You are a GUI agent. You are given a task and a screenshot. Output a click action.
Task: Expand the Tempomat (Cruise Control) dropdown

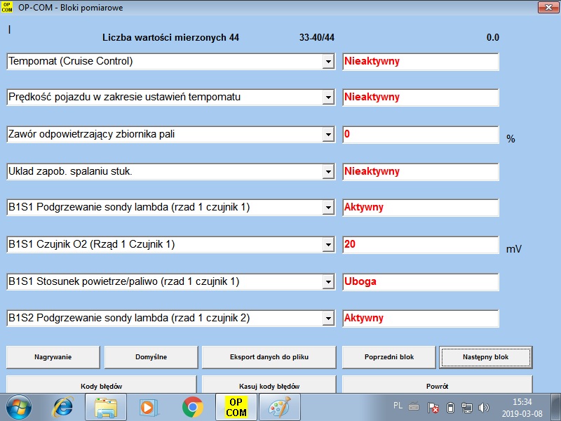coord(327,62)
